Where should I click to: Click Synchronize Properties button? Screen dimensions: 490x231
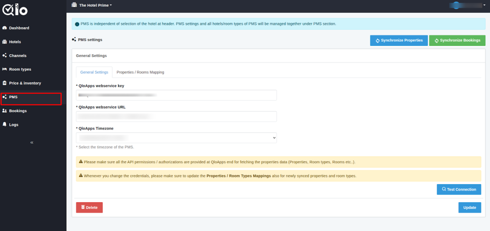[x=399, y=41]
